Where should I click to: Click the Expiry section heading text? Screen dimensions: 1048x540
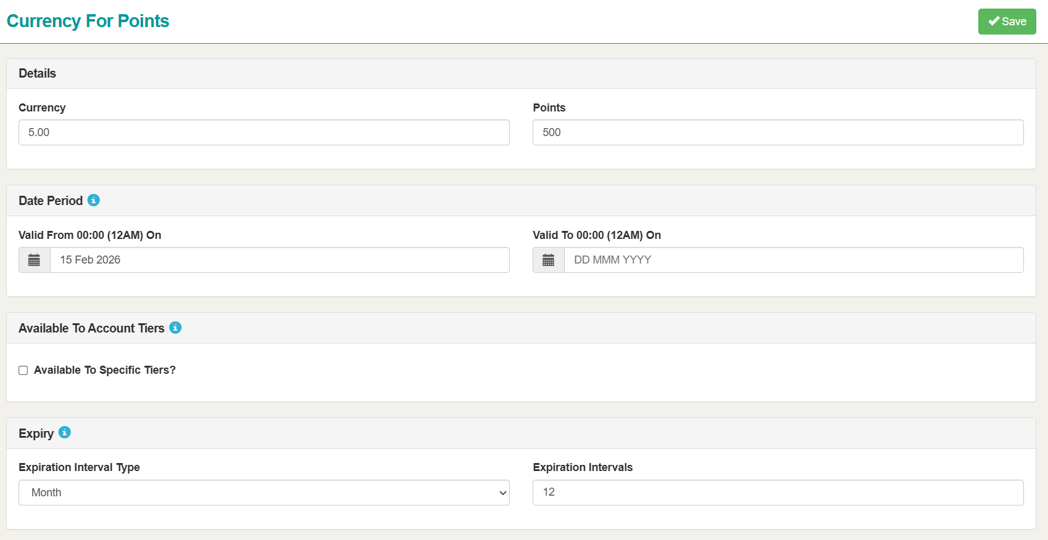point(36,433)
